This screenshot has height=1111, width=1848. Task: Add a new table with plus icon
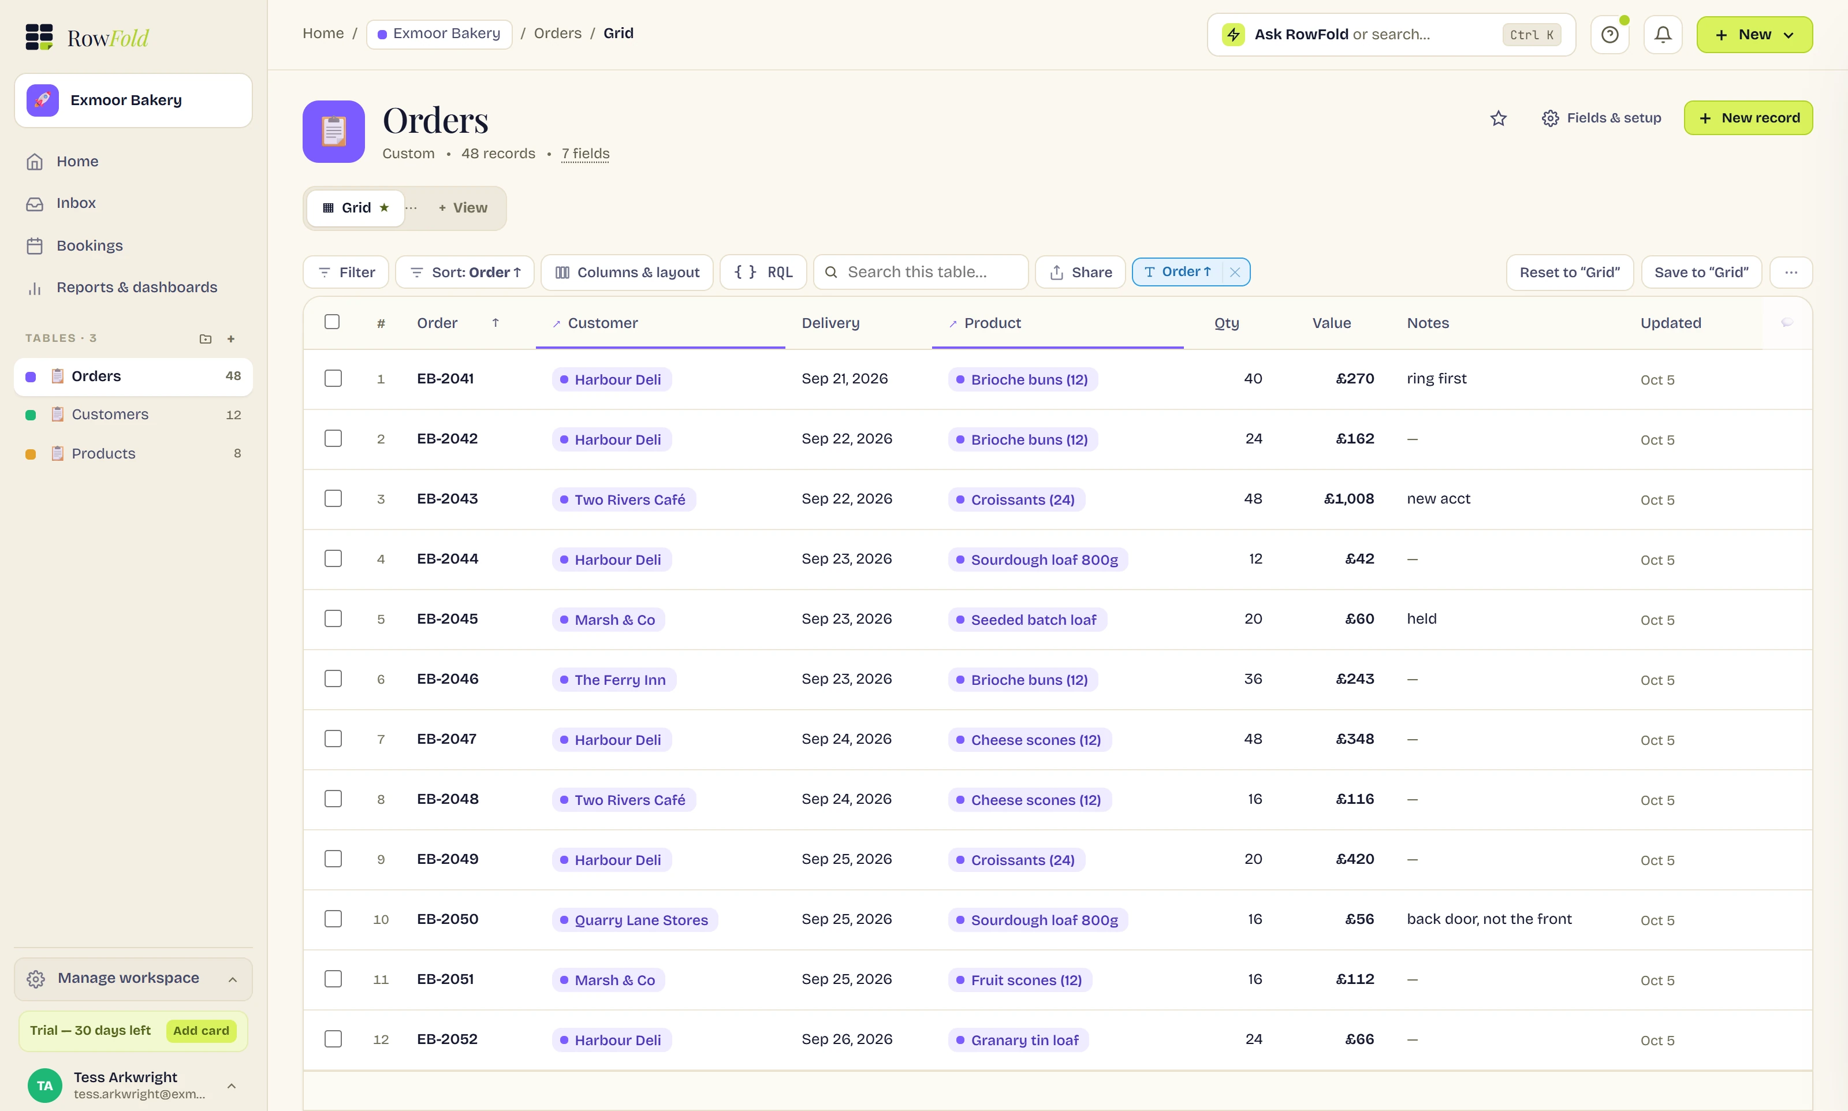[230, 338]
